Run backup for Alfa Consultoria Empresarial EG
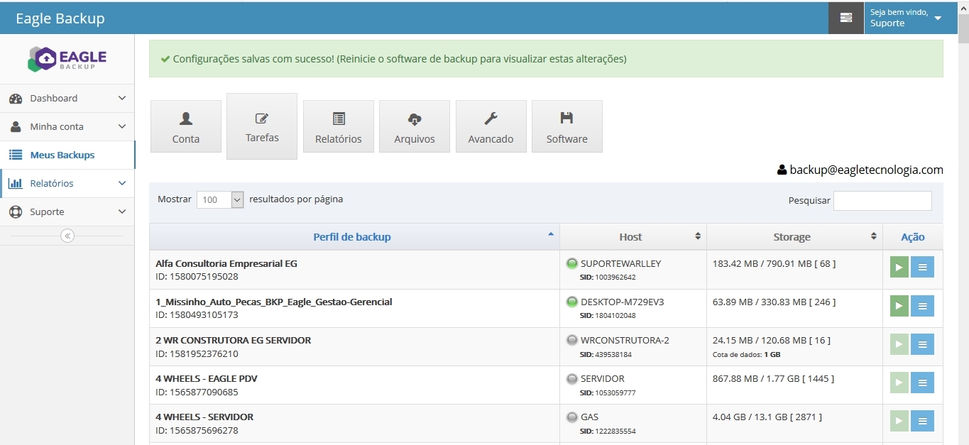Image resolution: width=969 pixels, height=445 pixels. (899, 267)
